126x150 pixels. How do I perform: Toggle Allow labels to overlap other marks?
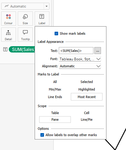coord(42,135)
